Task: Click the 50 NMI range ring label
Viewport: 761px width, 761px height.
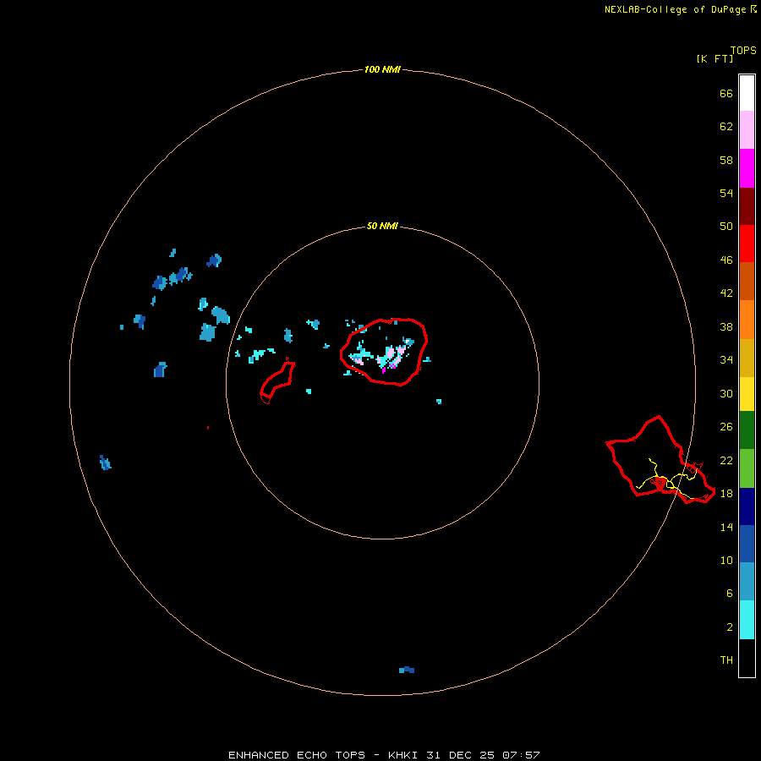Action: click(382, 226)
